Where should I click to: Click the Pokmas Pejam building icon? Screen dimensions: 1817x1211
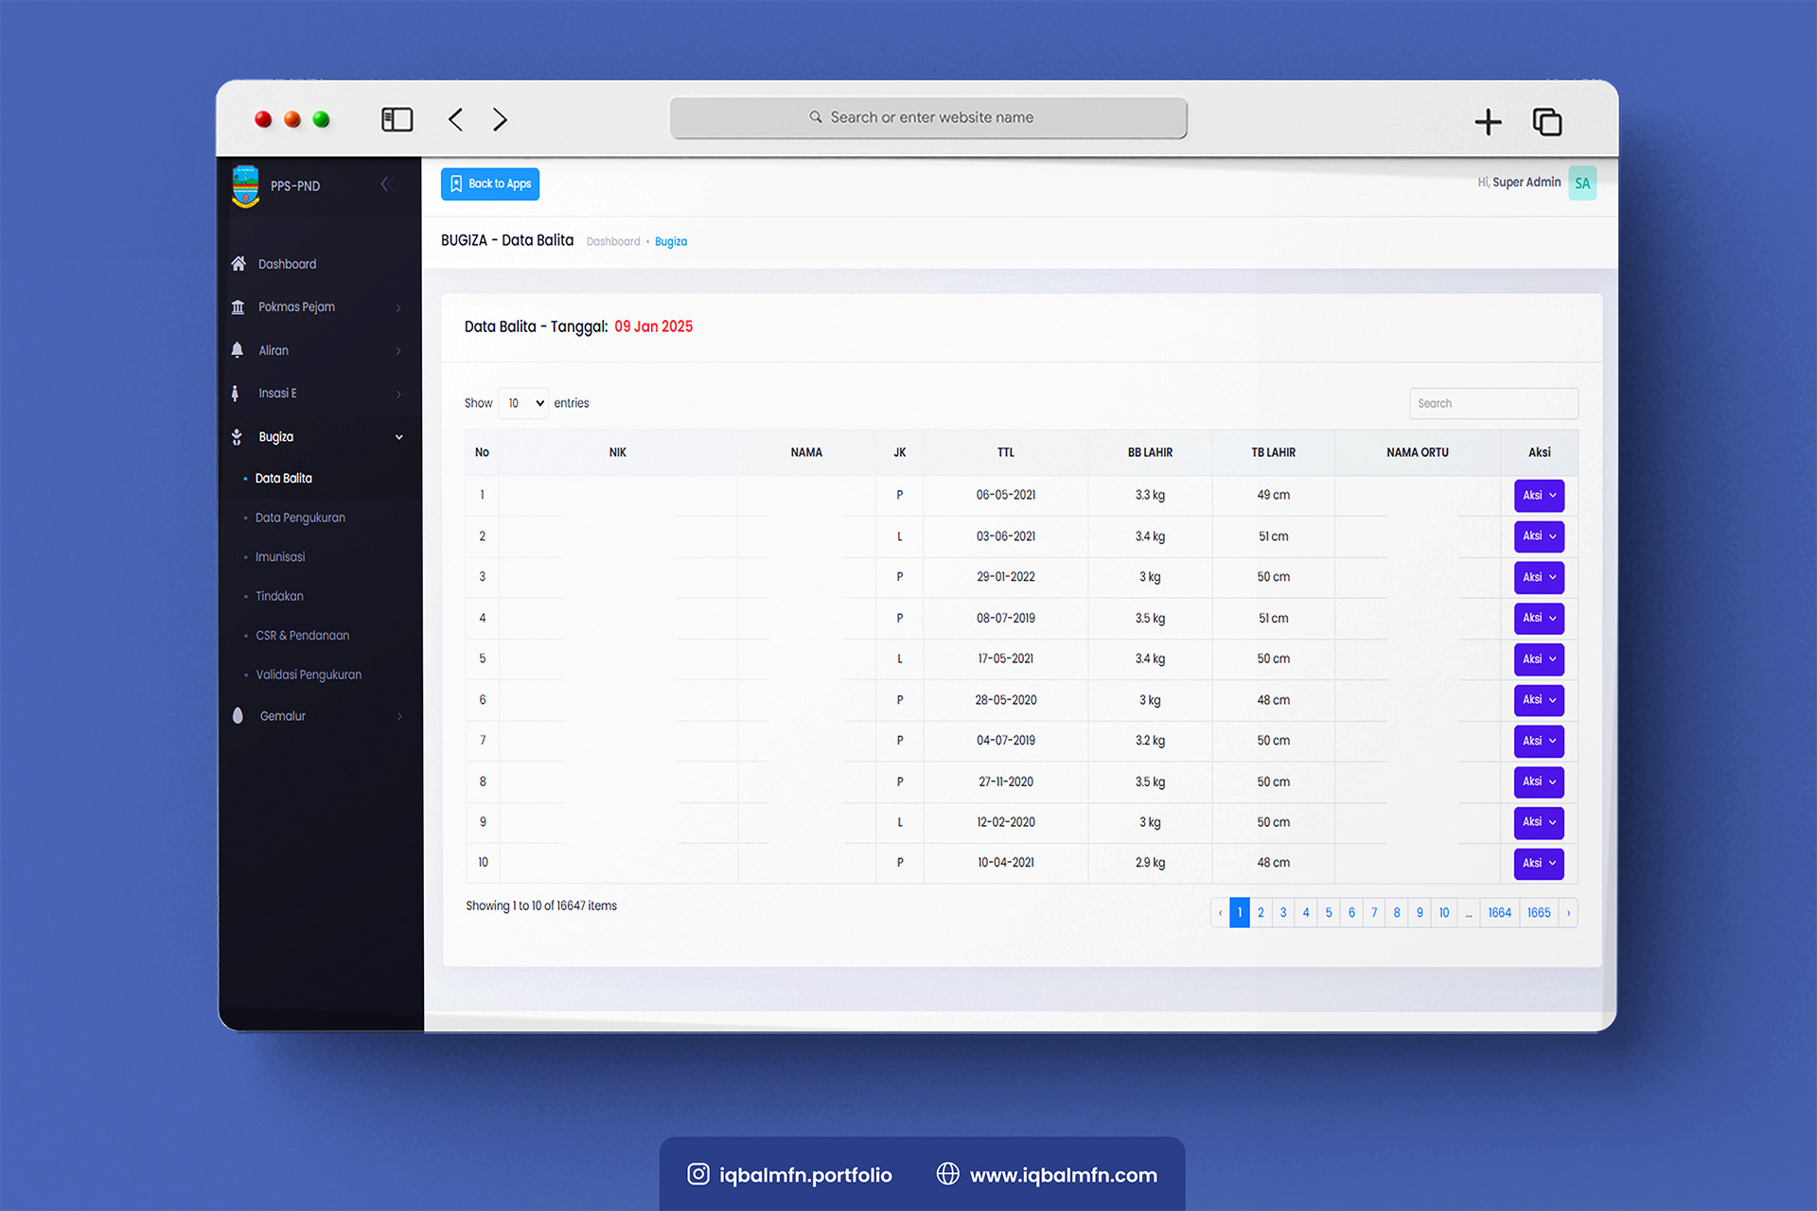coord(238,307)
